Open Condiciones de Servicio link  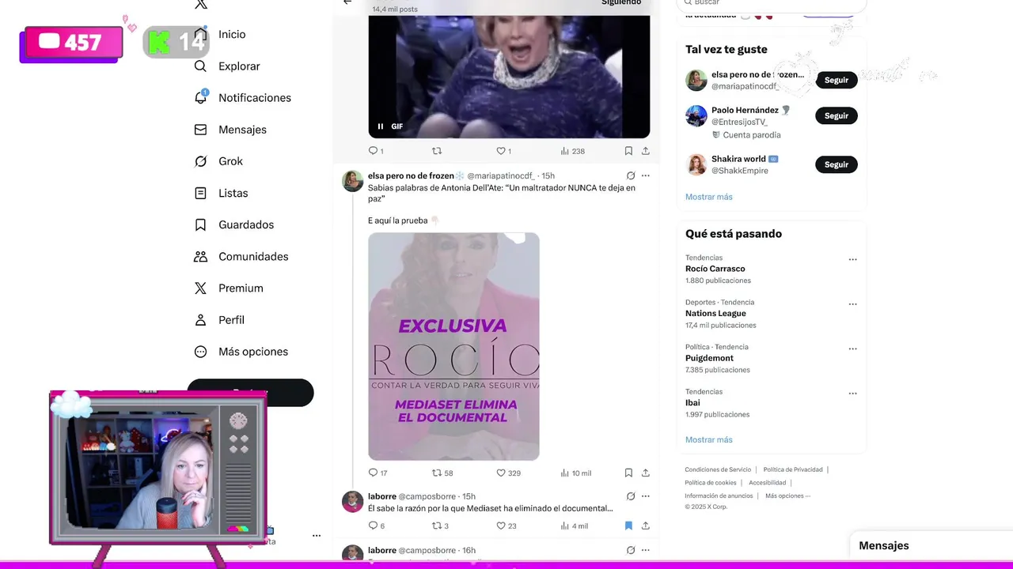[718, 470]
